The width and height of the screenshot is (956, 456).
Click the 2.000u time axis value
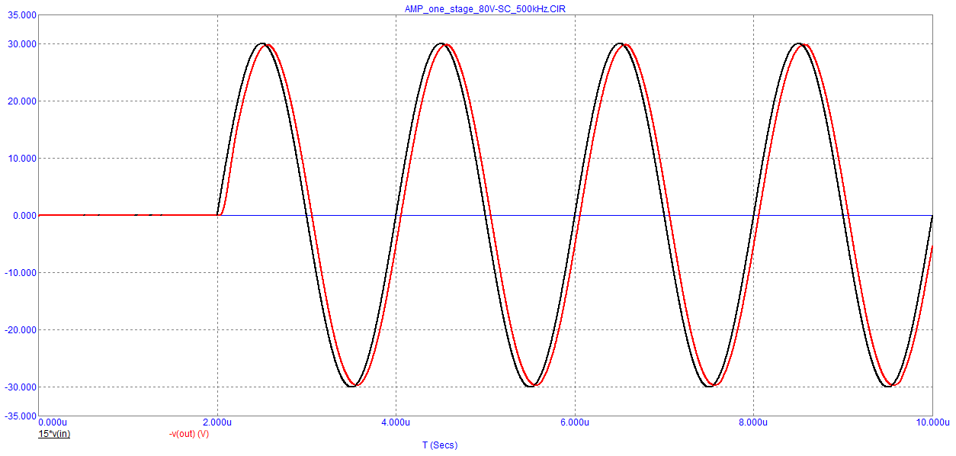pyautogui.click(x=217, y=422)
